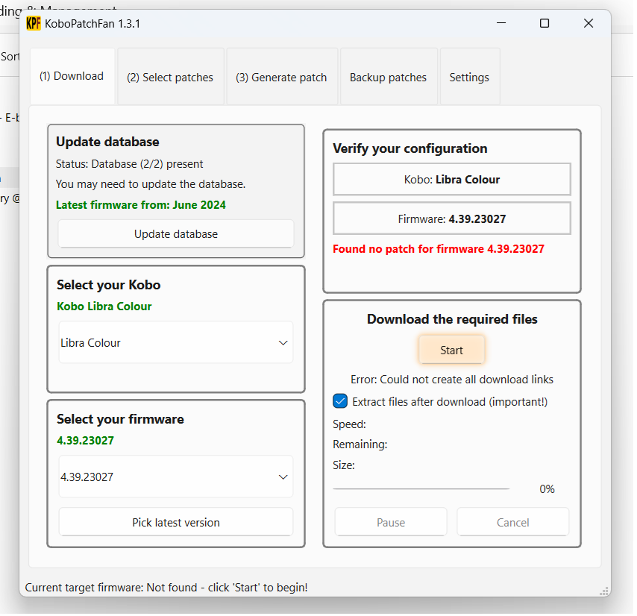
Task: Click the KPF app logo icon
Action: click(33, 23)
